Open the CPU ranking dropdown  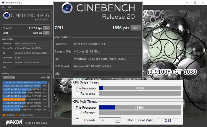tap(9, 78)
